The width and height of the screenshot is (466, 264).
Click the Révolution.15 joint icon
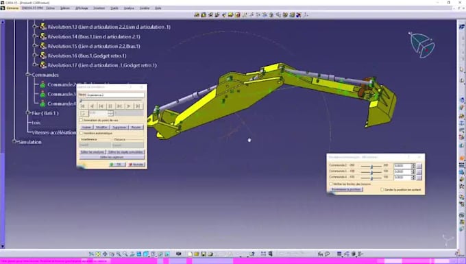click(43, 46)
